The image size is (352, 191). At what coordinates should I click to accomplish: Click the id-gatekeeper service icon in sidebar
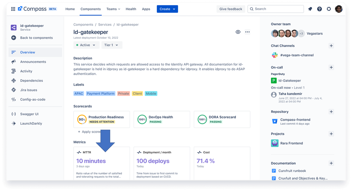pos(14,27)
